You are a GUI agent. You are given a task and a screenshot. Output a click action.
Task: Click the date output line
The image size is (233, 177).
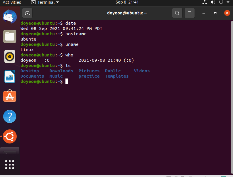pyautogui.click(x=61, y=29)
